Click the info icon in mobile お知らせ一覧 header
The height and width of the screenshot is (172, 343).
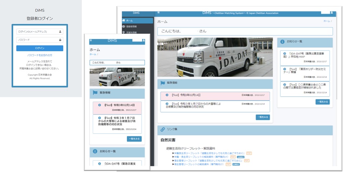point(95,151)
